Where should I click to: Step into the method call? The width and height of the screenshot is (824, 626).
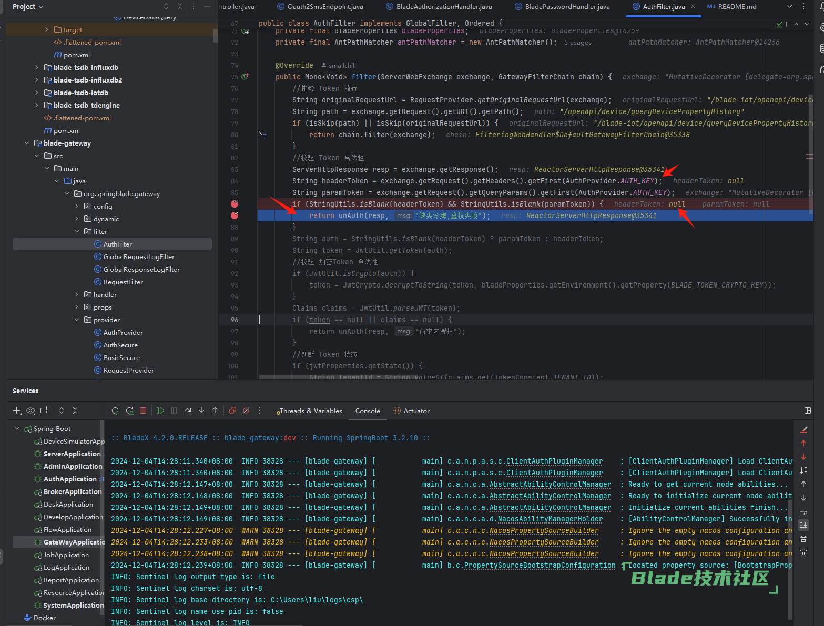201,411
